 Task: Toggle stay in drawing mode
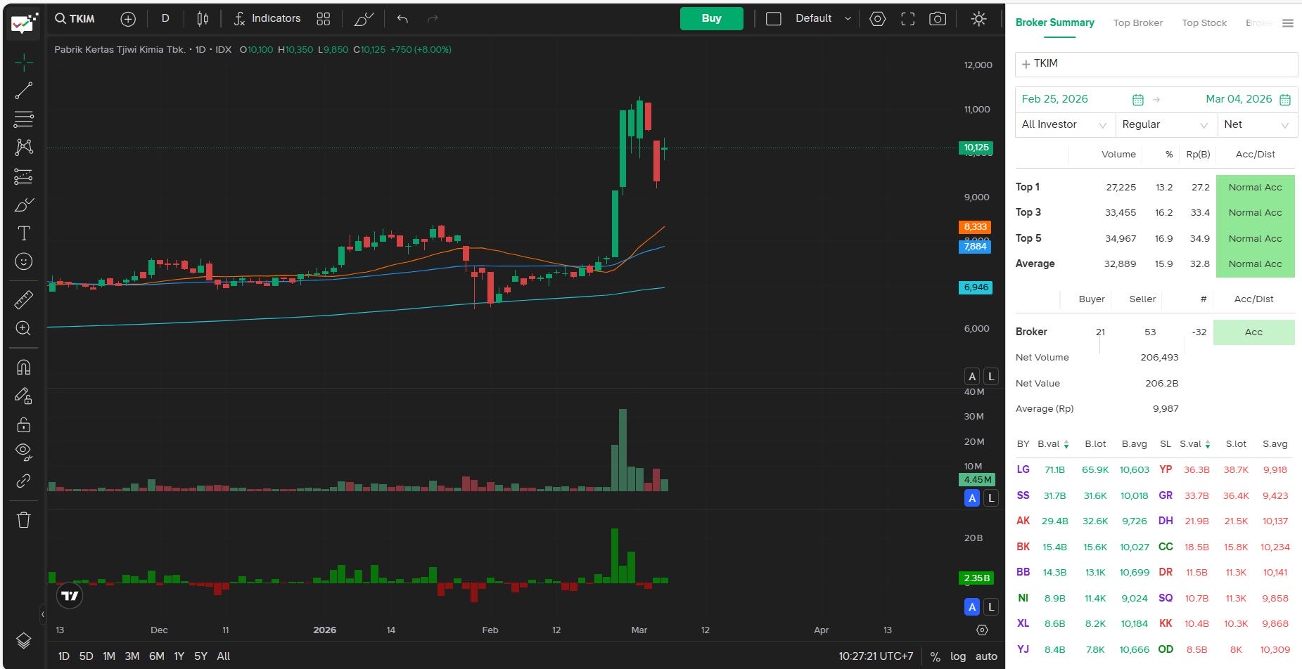24,396
